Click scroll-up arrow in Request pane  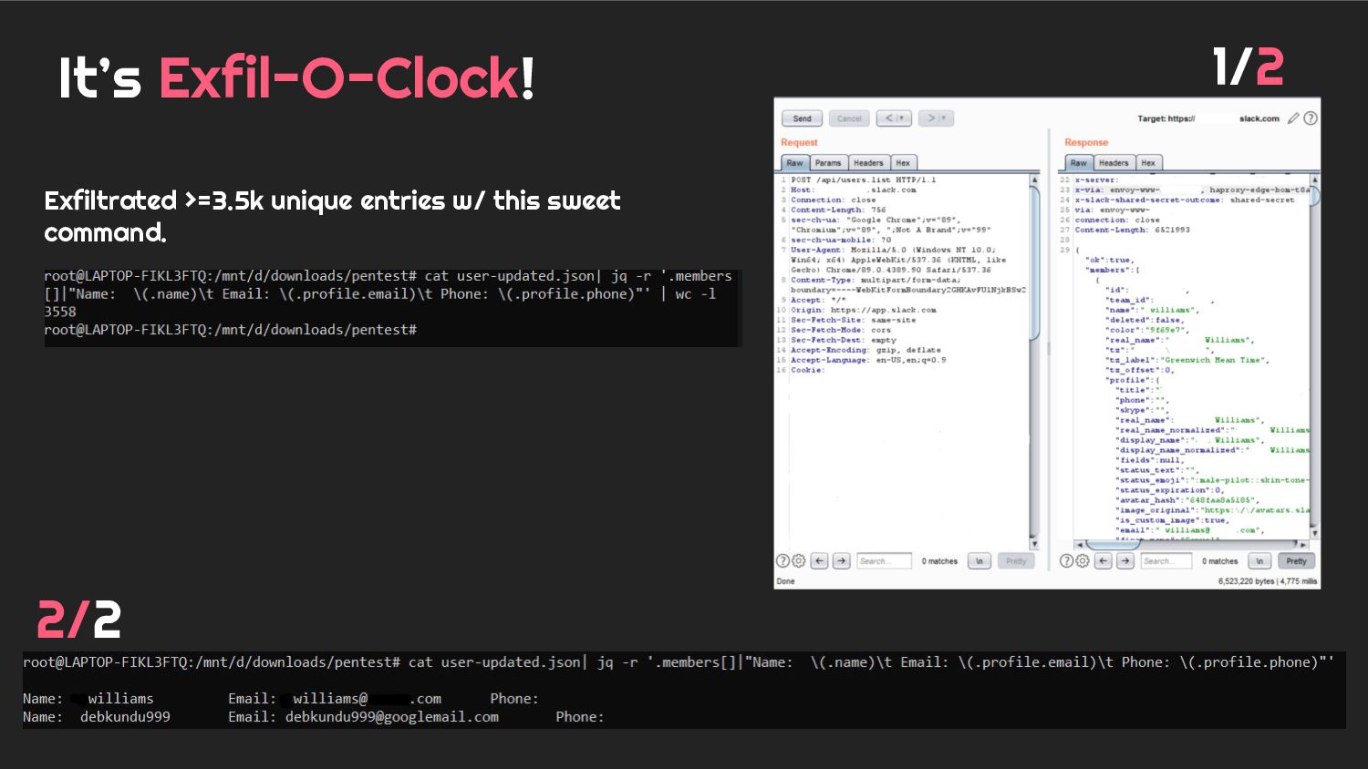(1034, 180)
